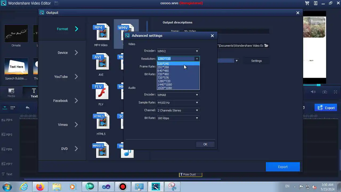The height and width of the screenshot is (192, 341).
Task: Click the snapshot camera icon under preview
Action: click(325, 92)
